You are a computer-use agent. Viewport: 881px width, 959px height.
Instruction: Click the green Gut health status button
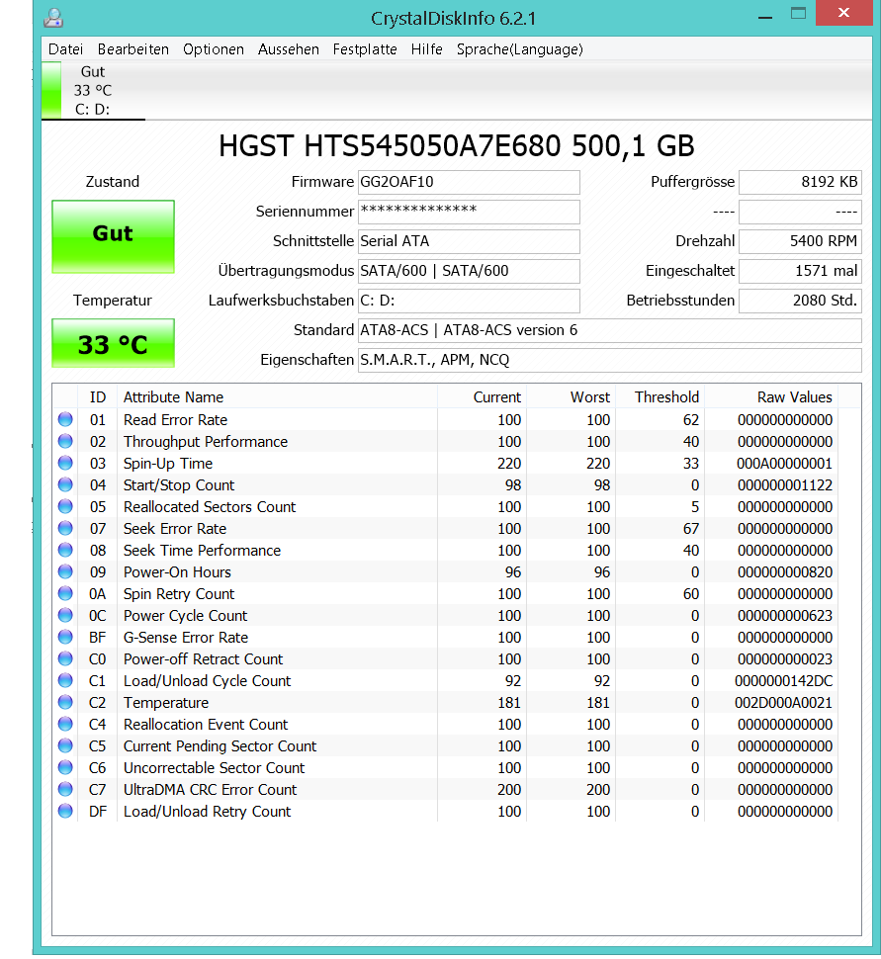[113, 236]
